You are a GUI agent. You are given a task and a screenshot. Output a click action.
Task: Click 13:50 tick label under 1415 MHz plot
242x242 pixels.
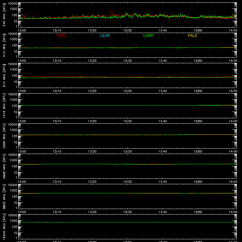198,121
